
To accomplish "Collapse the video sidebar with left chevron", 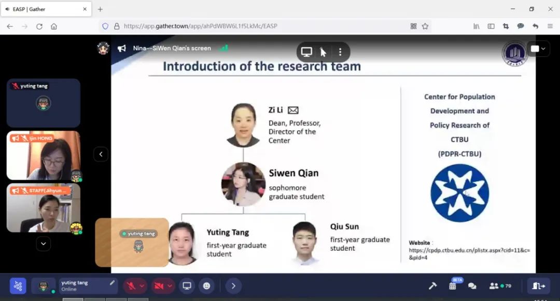I will pyautogui.click(x=101, y=154).
